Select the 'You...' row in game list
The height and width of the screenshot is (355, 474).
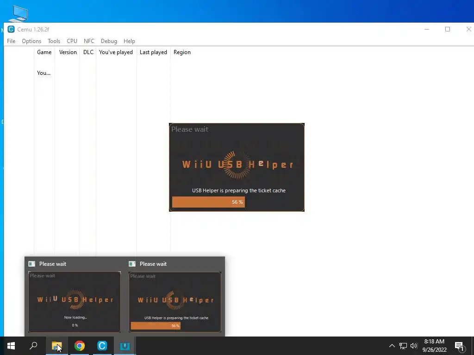pyautogui.click(x=44, y=73)
